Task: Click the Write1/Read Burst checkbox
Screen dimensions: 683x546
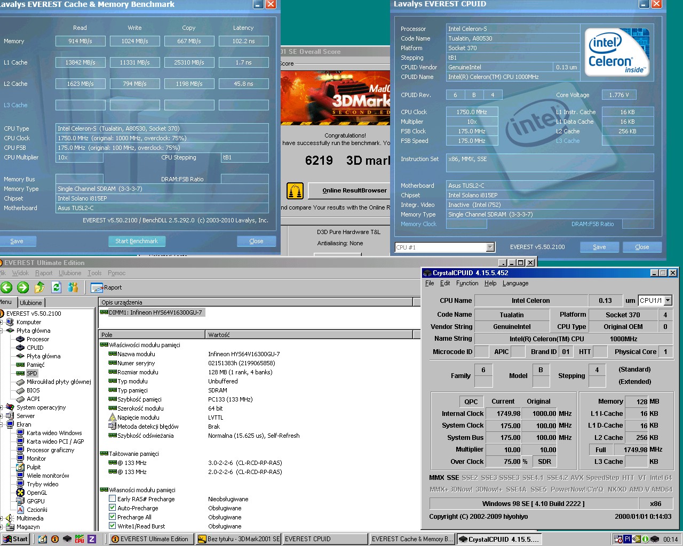Action: [x=112, y=526]
